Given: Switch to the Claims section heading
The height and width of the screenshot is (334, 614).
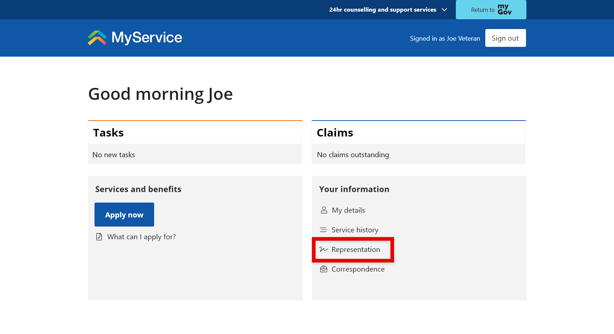Looking at the screenshot, I should [x=334, y=133].
